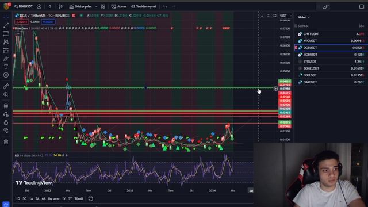
Task: Open the indicator templates grid icon
Action: coord(103,6)
